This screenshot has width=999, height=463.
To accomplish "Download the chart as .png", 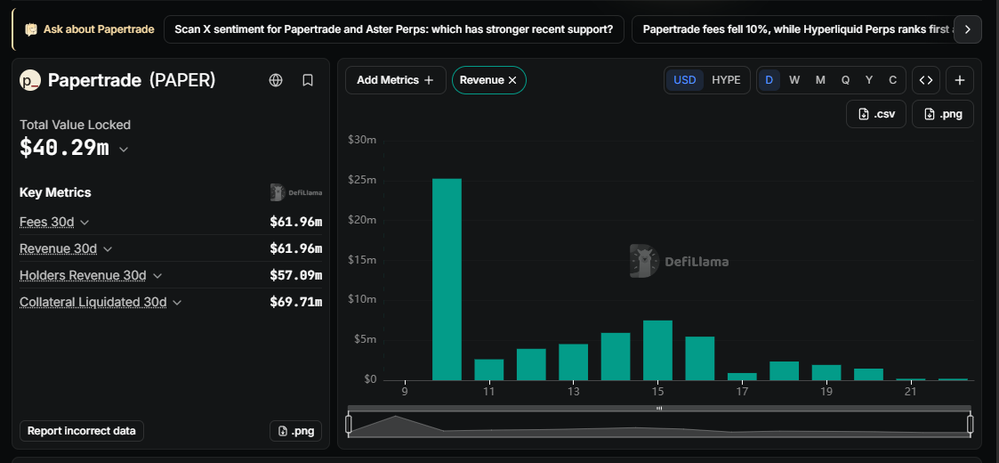I will coord(943,114).
